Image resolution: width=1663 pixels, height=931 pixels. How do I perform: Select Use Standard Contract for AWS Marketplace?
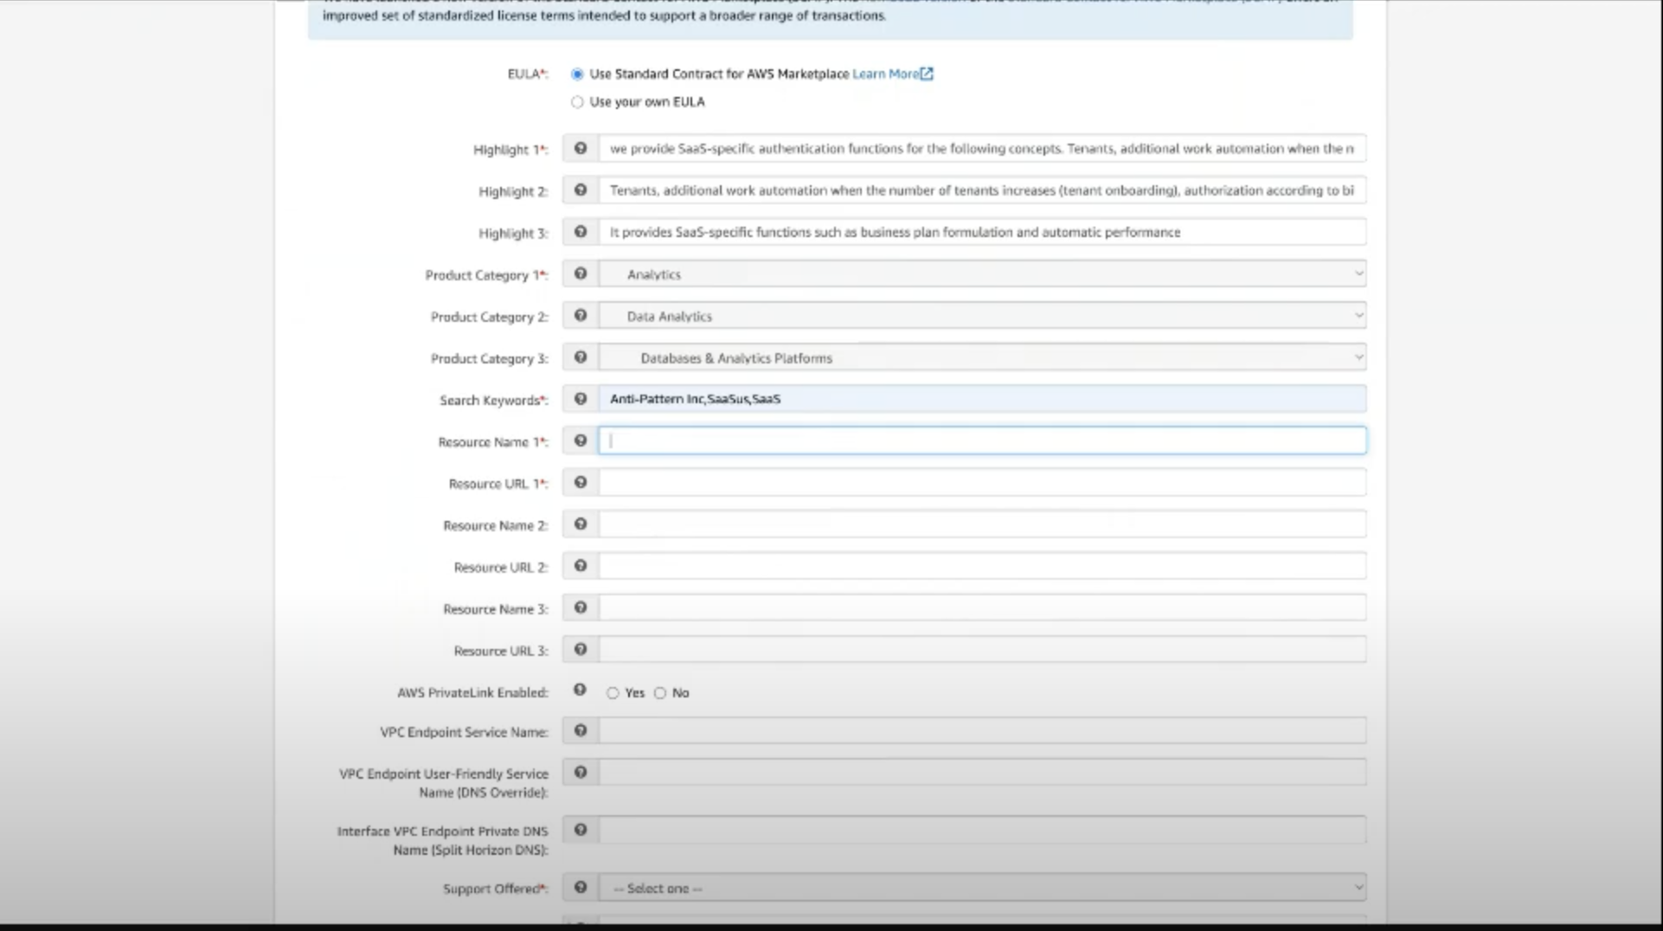pyautogui.click(x=577, y=74)
